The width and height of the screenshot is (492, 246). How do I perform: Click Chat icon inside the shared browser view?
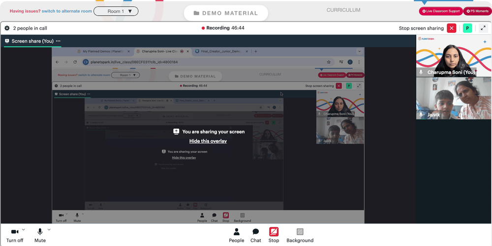click(x=215, y=218)
